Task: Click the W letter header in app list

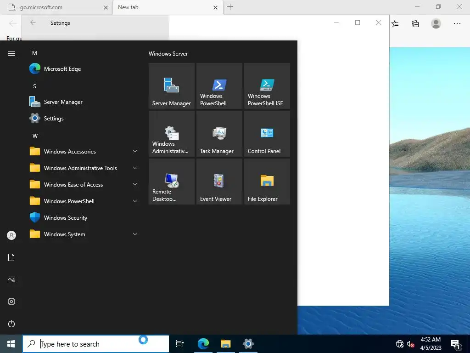Action: [x=35, y=136]
